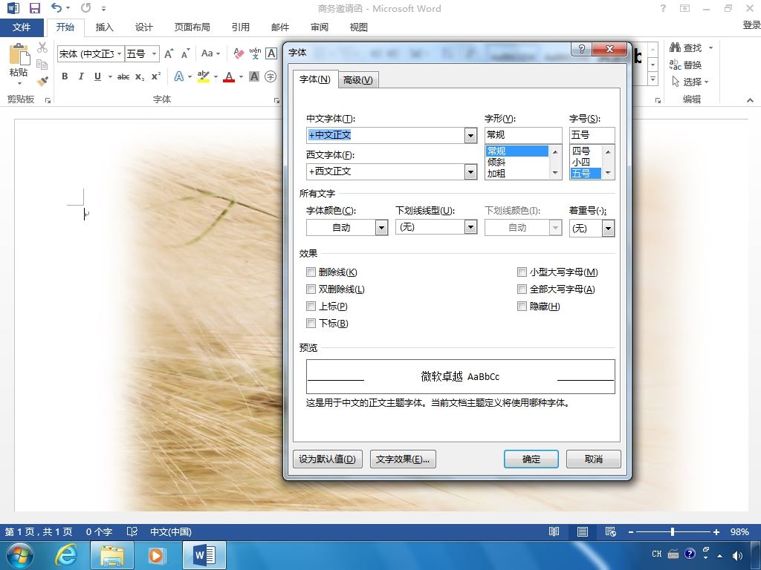Enable 小型大写字母 small caps checkbox

(x=522, y=272)
